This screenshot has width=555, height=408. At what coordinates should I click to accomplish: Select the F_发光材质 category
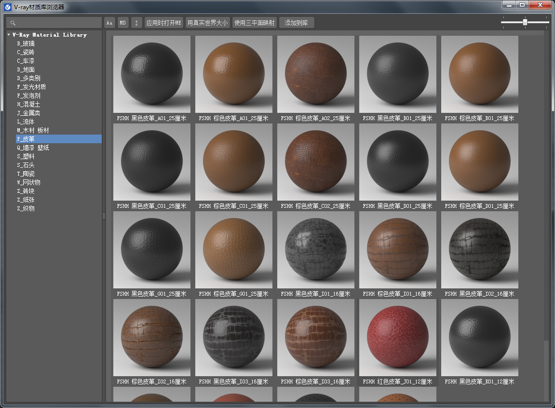pos(31,87)
